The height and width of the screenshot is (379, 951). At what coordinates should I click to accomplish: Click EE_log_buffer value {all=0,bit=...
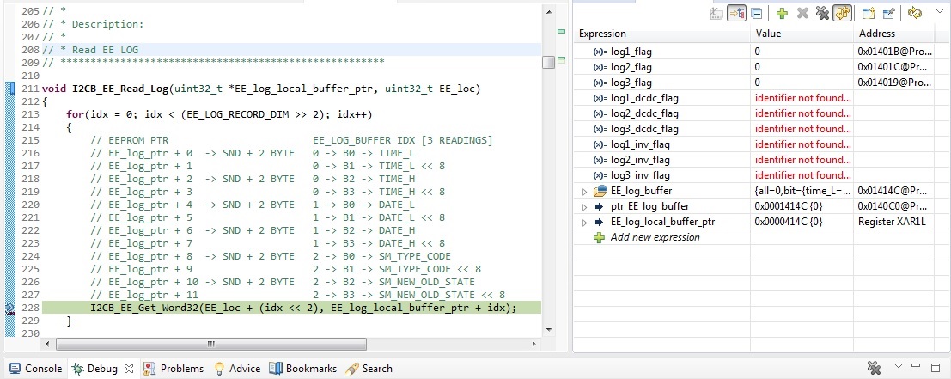coord(802,192)
